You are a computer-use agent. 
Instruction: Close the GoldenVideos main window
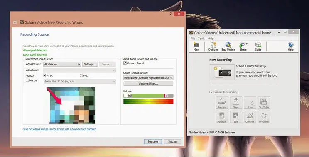294,32
